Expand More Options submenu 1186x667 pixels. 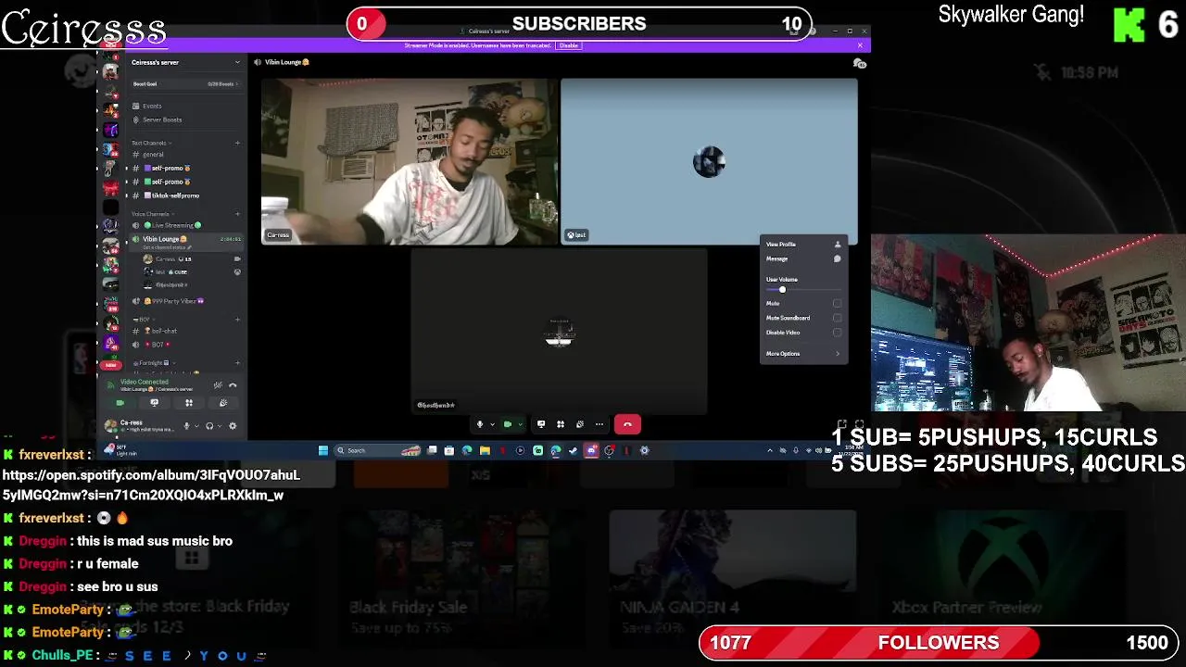(803, 354)
